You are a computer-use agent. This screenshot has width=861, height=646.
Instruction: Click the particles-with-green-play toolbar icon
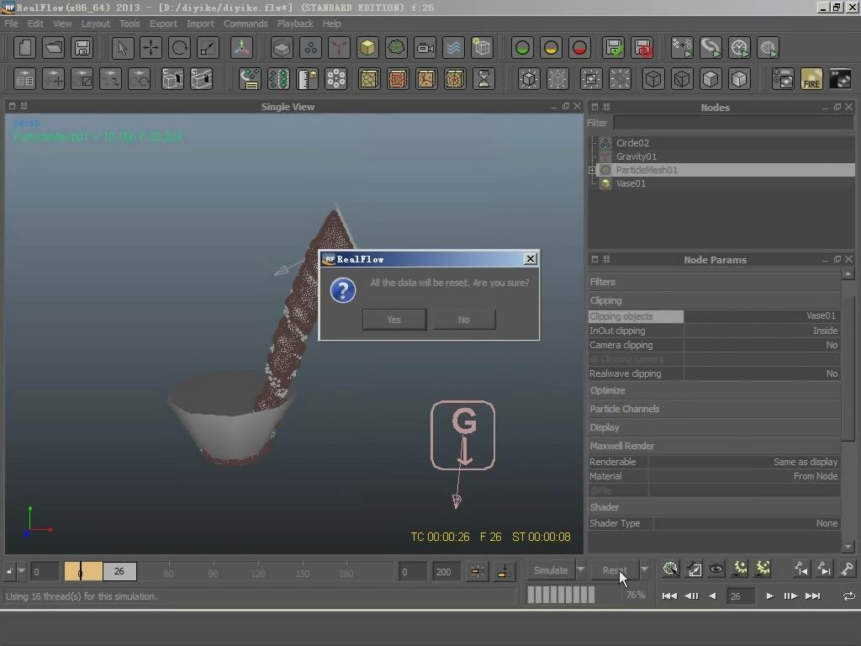pos(682,48)
